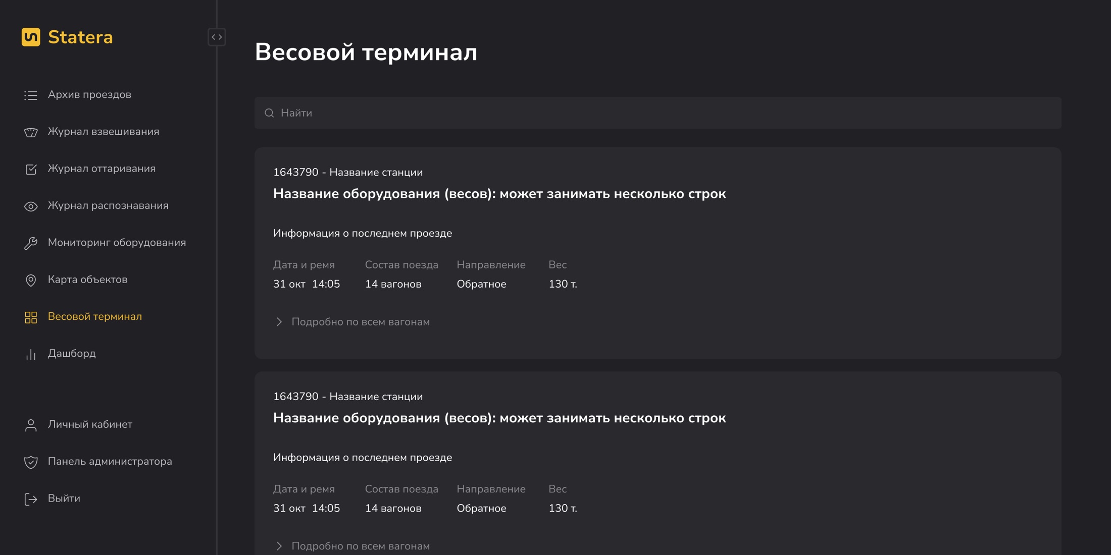
Task: Go to Журнал оттаривания
Action: point(102,169)
